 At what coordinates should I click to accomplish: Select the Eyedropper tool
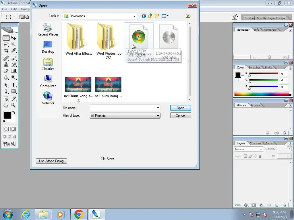13,99
